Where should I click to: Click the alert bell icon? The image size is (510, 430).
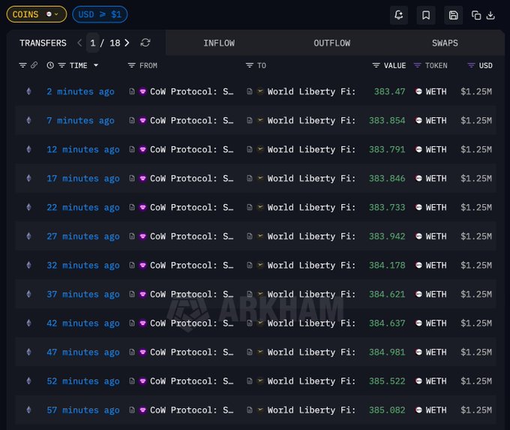coord(399,14)
